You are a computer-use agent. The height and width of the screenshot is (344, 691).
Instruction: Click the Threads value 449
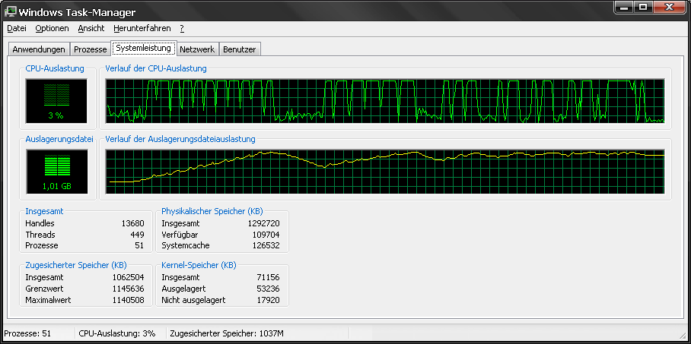coord(137,235)
